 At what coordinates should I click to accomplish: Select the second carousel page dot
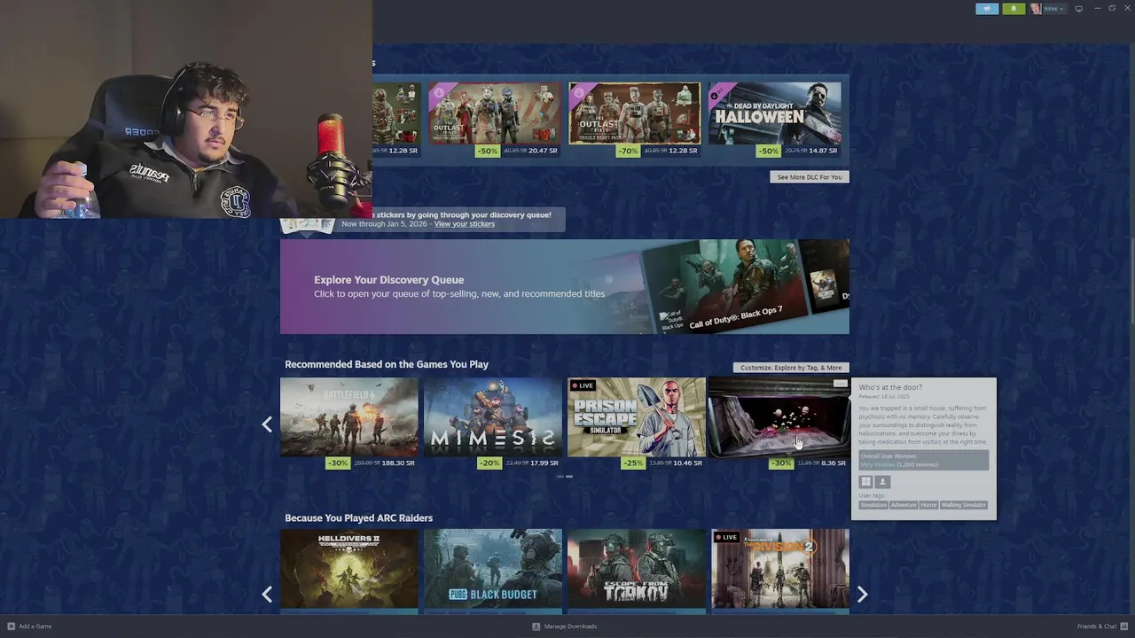point(569,477)
